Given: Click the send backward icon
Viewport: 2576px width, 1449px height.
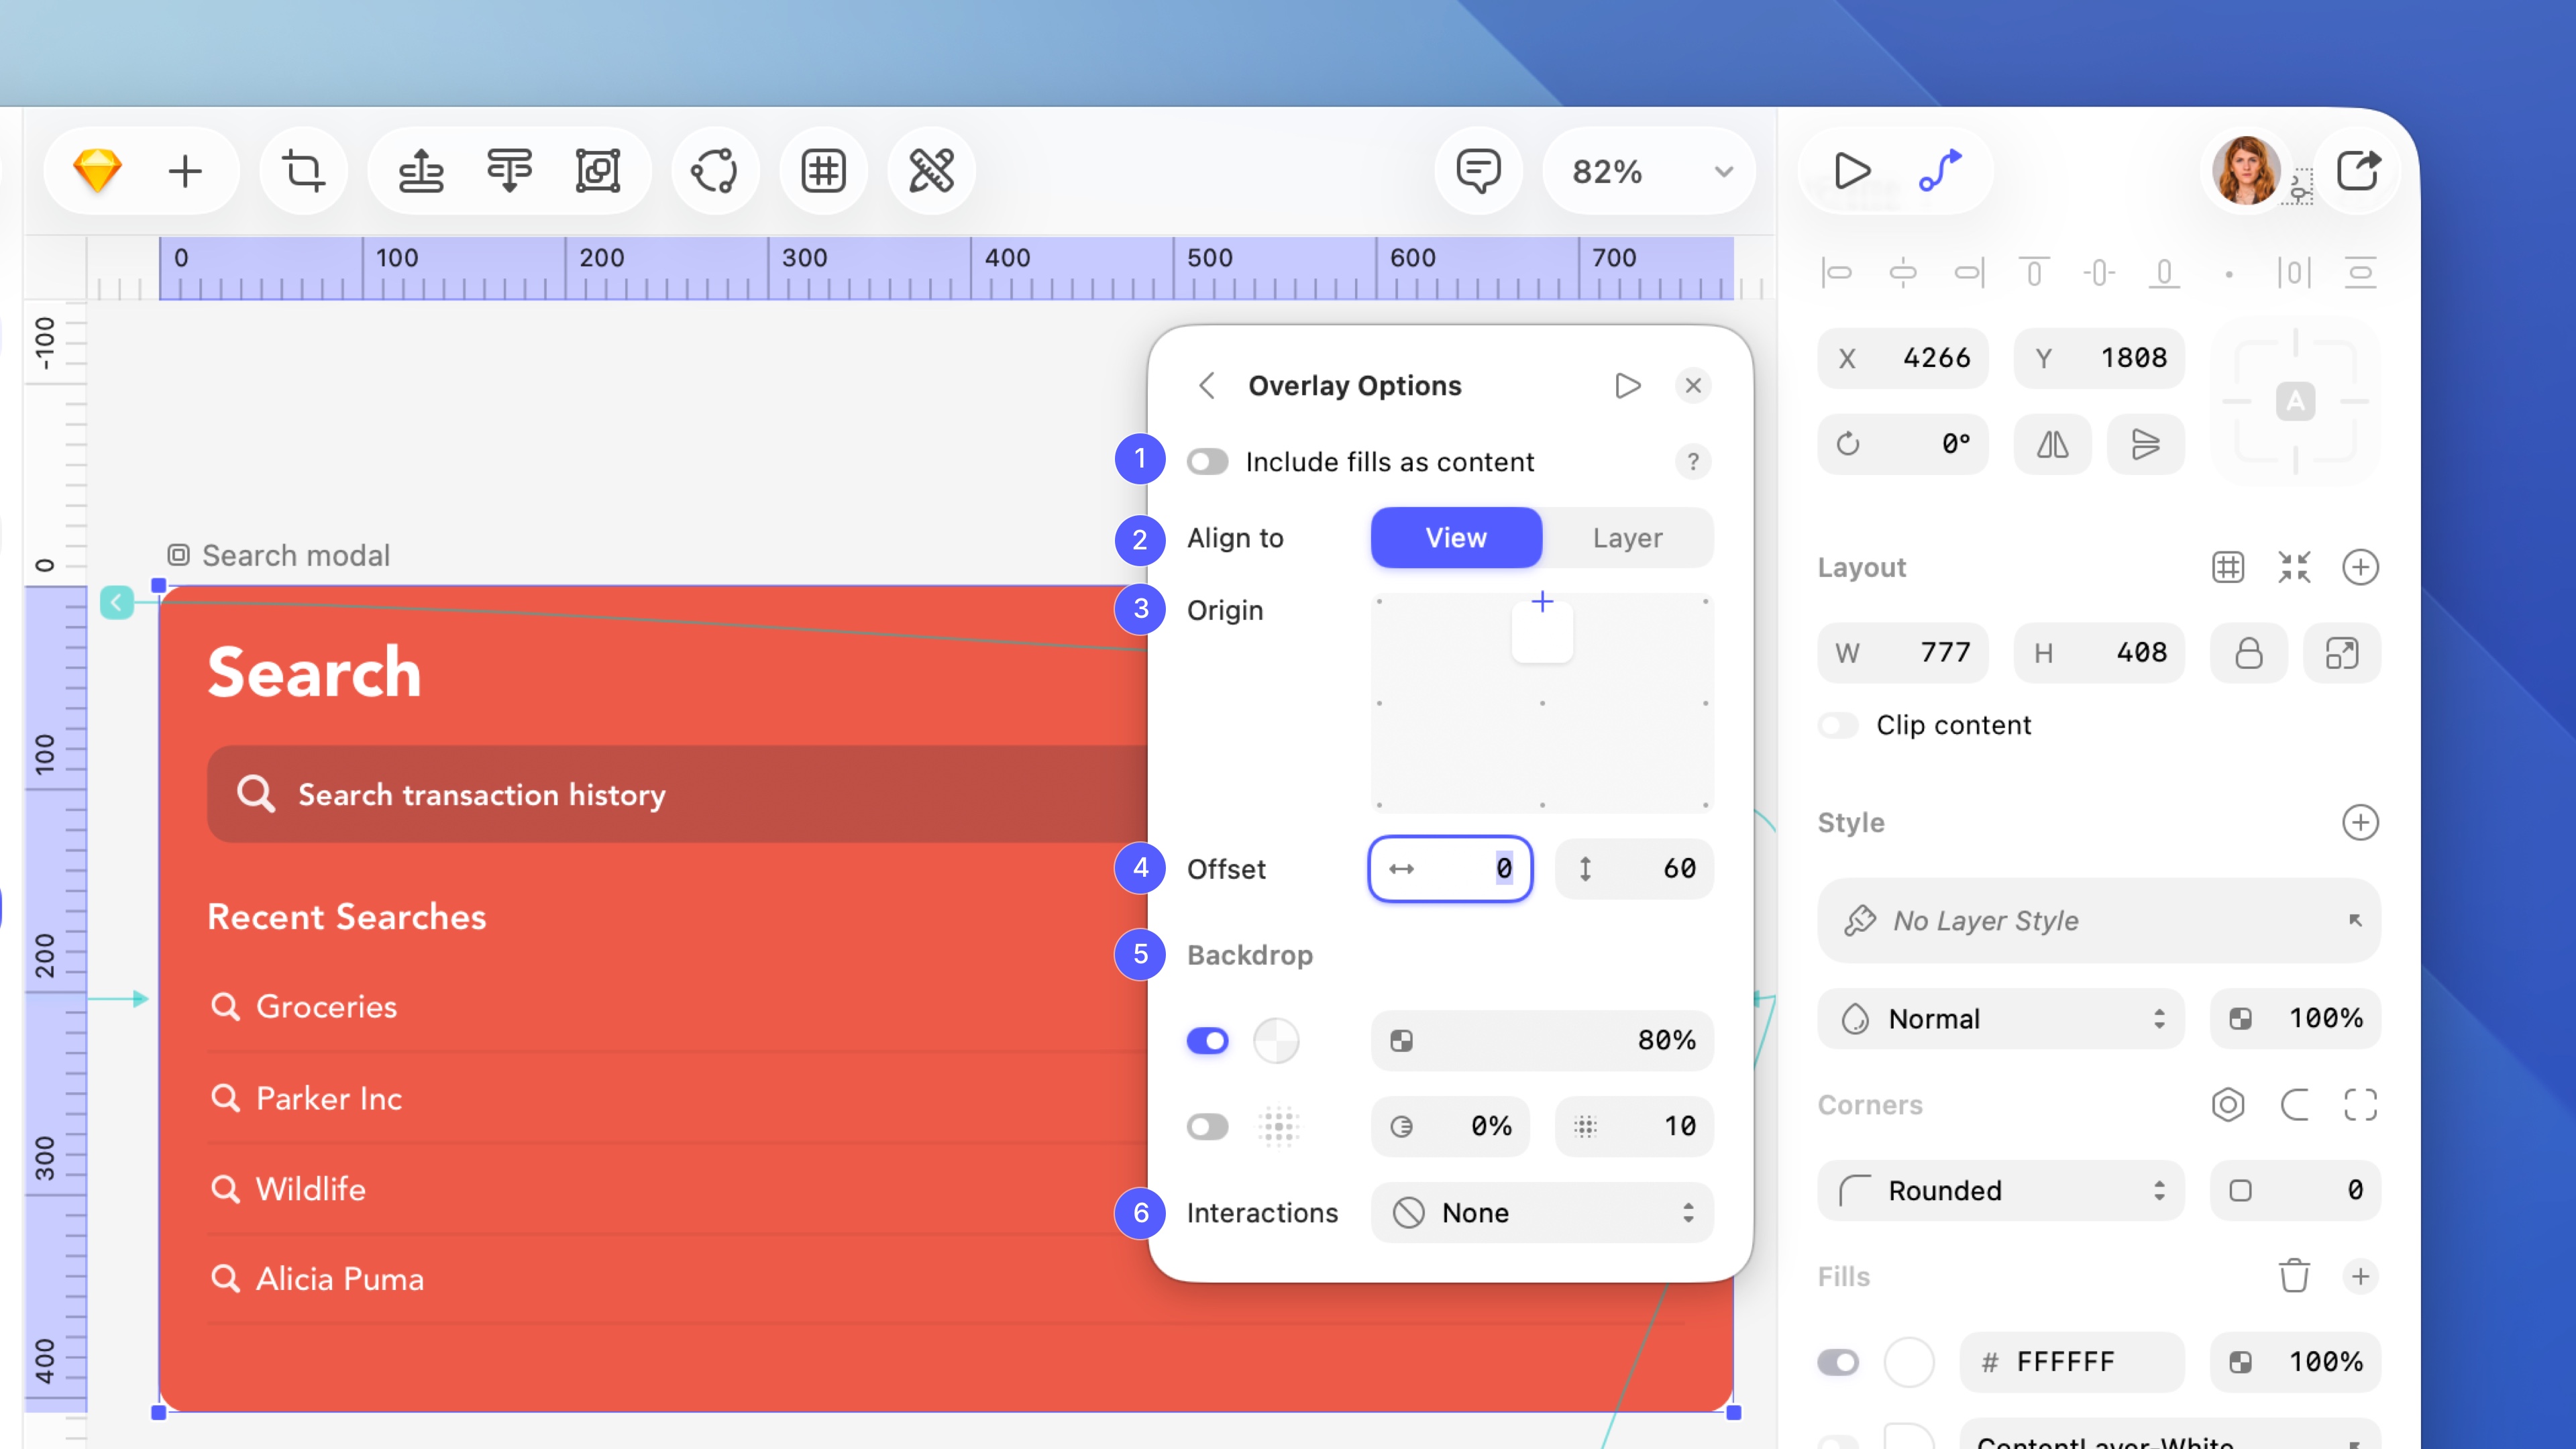Looking at the screenshot, I should coord(510,171).
